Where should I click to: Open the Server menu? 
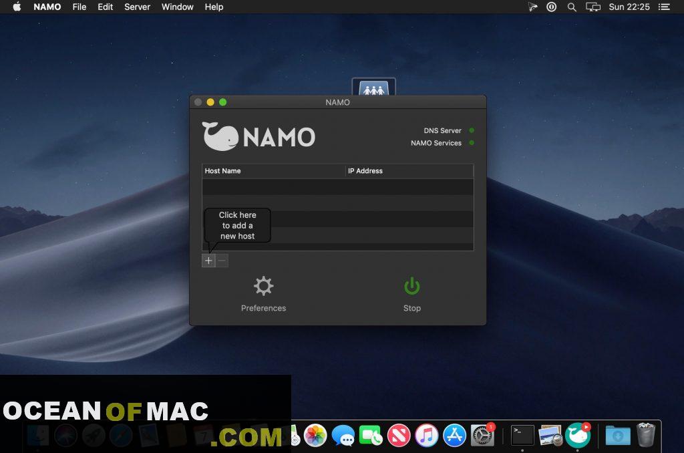[x=137, y=7]
